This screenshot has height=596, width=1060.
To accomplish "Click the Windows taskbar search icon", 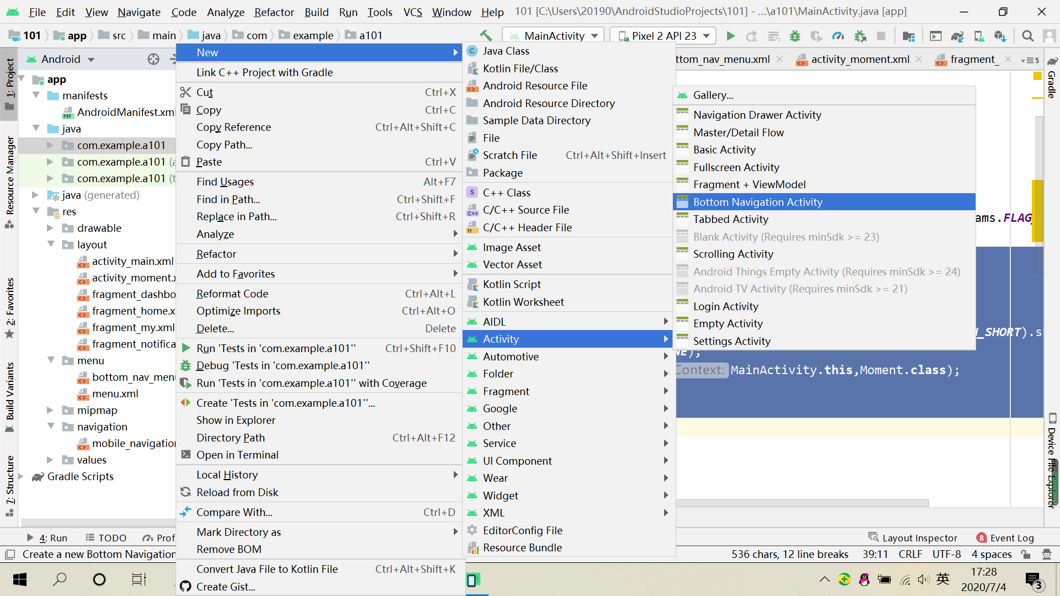I will (x=59, y=579).
